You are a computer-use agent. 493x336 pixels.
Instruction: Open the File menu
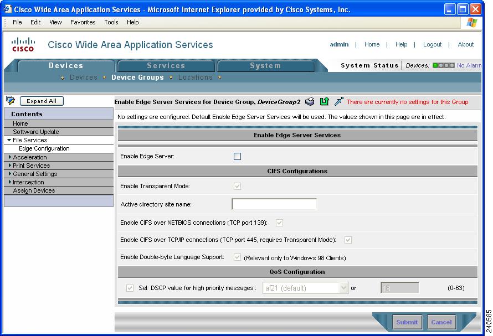coord(17,22)
